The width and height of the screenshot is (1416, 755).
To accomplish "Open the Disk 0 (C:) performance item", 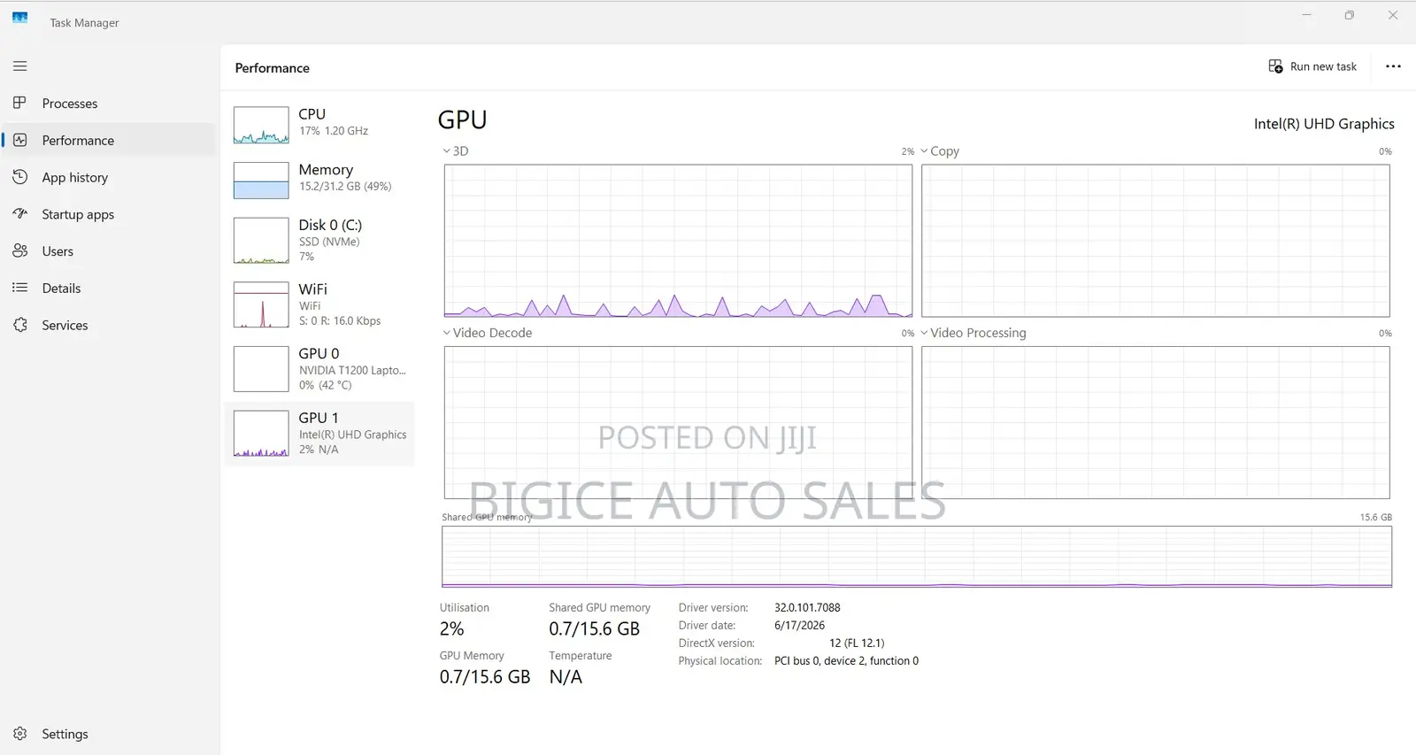I will click(x=319, y=240).
